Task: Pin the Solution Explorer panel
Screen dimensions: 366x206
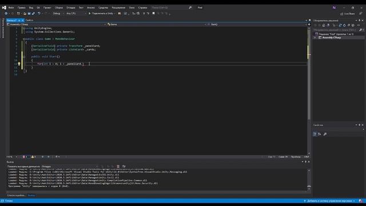Action: (359, 21)
